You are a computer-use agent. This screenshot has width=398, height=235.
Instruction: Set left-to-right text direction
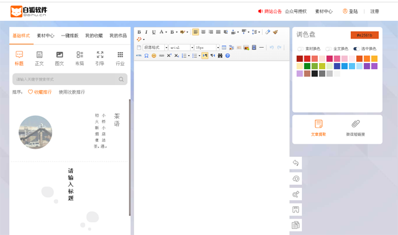tap(205, 56)
